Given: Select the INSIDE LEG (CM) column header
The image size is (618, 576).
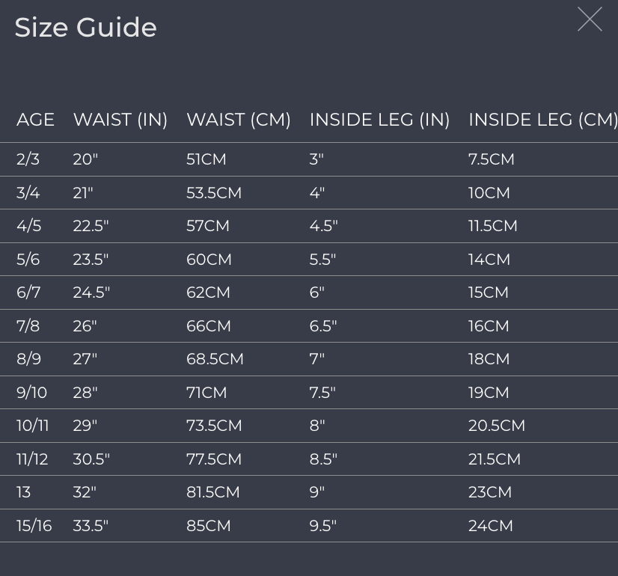Looking at the screenshot, I should tap(543, 120).
